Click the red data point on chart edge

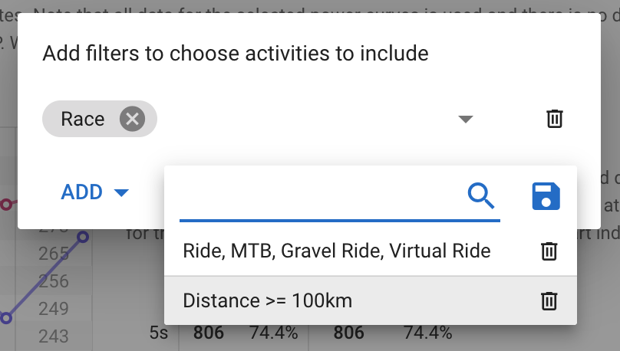point(5,205)
